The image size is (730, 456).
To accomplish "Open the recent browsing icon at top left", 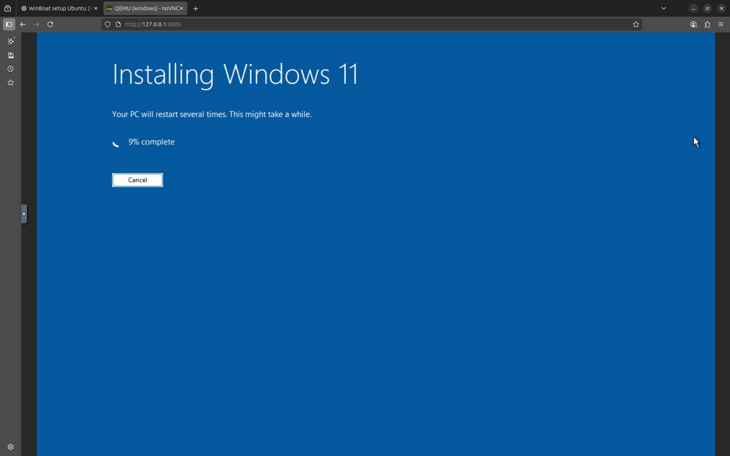I will point(8,8).
